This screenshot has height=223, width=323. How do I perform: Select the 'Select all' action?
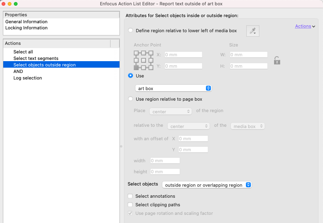click(62, 52)
